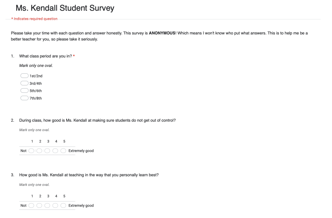Image resolution: width=332 pixels, height=218 pixels.
Task: Choose the 5th/6th class period option
Action: click(x=24, y=91)
